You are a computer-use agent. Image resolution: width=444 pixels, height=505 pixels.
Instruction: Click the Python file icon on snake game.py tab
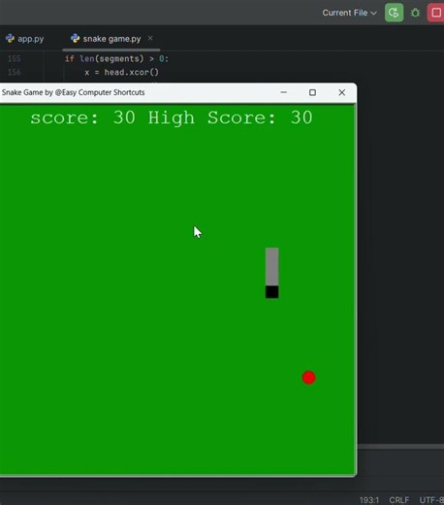75,38
